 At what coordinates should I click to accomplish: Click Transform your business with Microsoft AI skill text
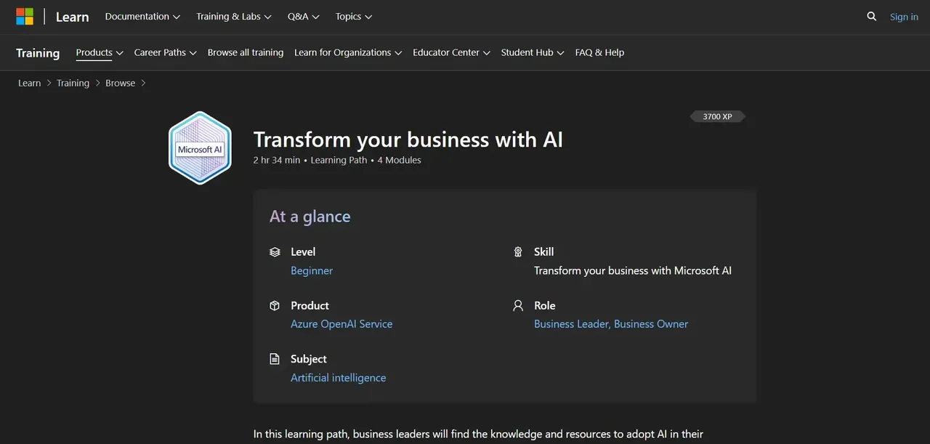coord(633,270)
